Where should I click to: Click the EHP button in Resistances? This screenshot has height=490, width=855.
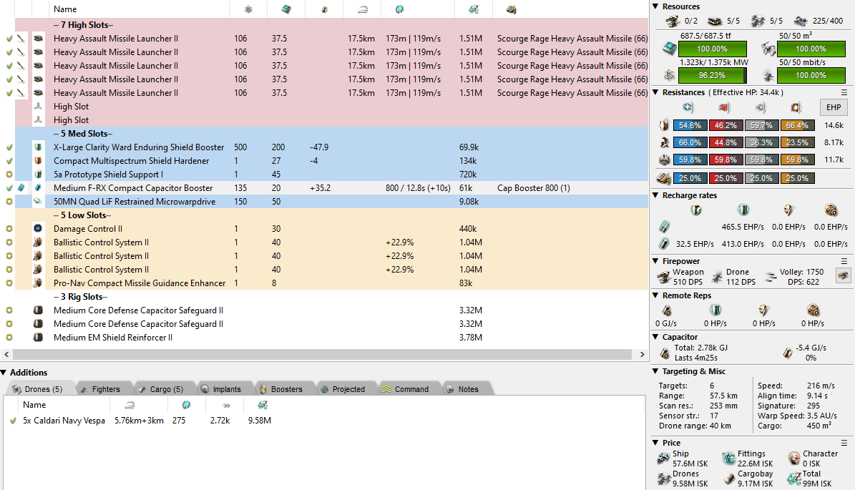[x=834, y=107]
